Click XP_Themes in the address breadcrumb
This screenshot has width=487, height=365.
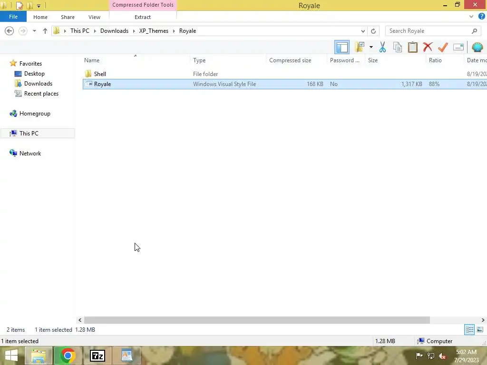[x=154, y=31]
